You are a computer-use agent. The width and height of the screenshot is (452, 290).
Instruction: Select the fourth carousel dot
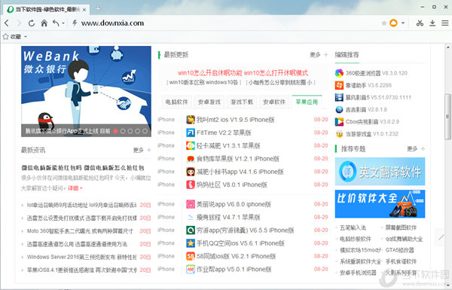click(138, 131)
